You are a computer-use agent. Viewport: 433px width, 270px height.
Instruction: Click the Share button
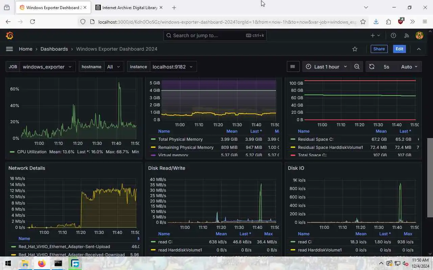pos(379,49)
